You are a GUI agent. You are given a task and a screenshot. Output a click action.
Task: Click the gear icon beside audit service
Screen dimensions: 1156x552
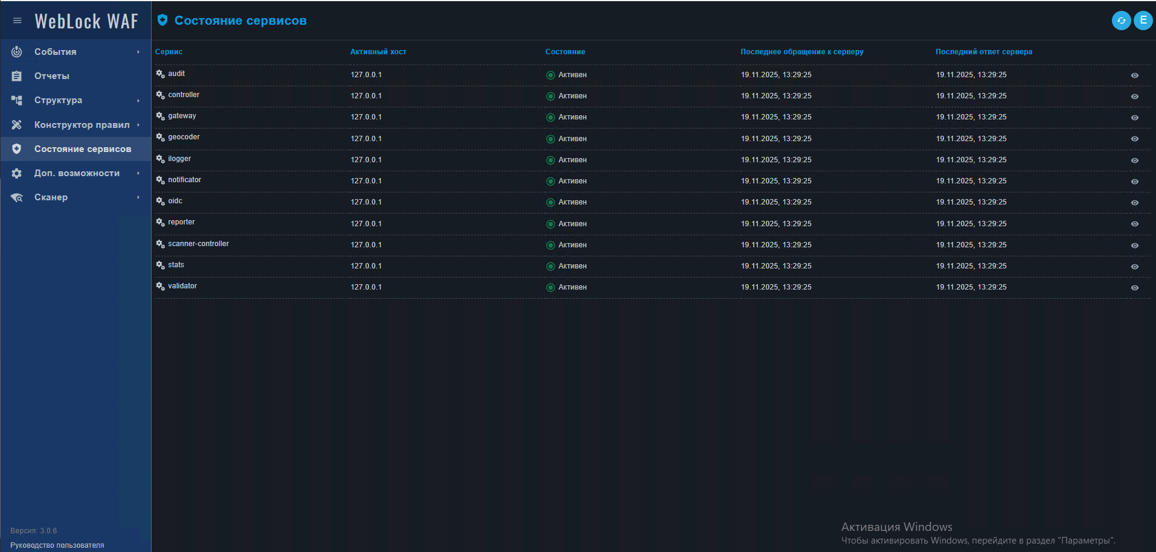point(160,74)
